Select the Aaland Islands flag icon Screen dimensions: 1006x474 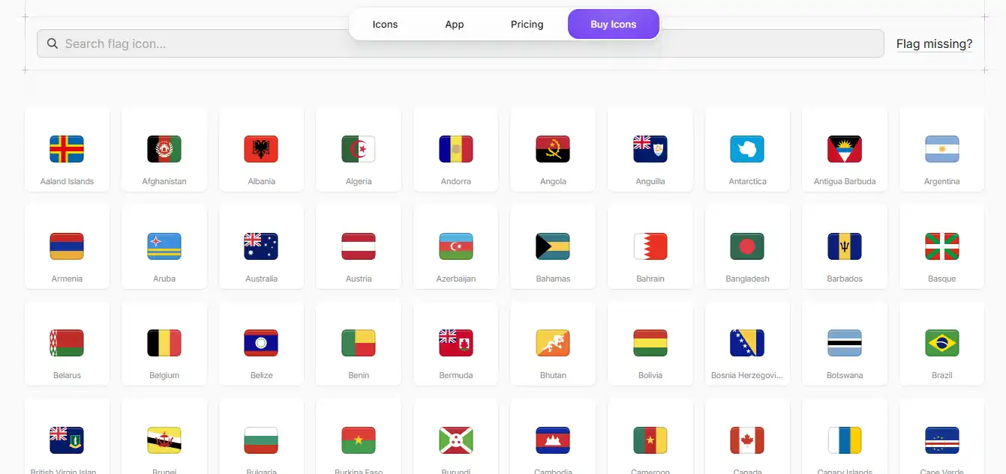(x=67, y=149)
